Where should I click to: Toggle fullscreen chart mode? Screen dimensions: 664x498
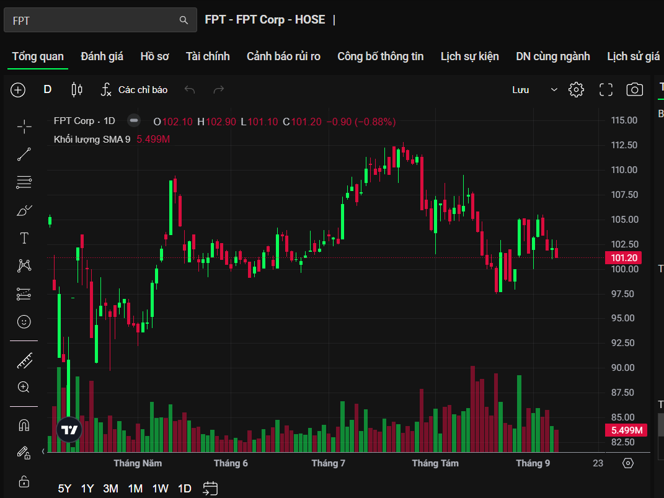tap(606, 90)
